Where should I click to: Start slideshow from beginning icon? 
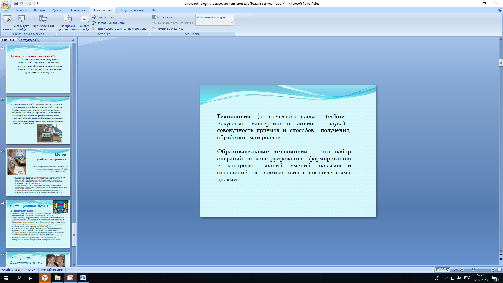click(8, 20)
